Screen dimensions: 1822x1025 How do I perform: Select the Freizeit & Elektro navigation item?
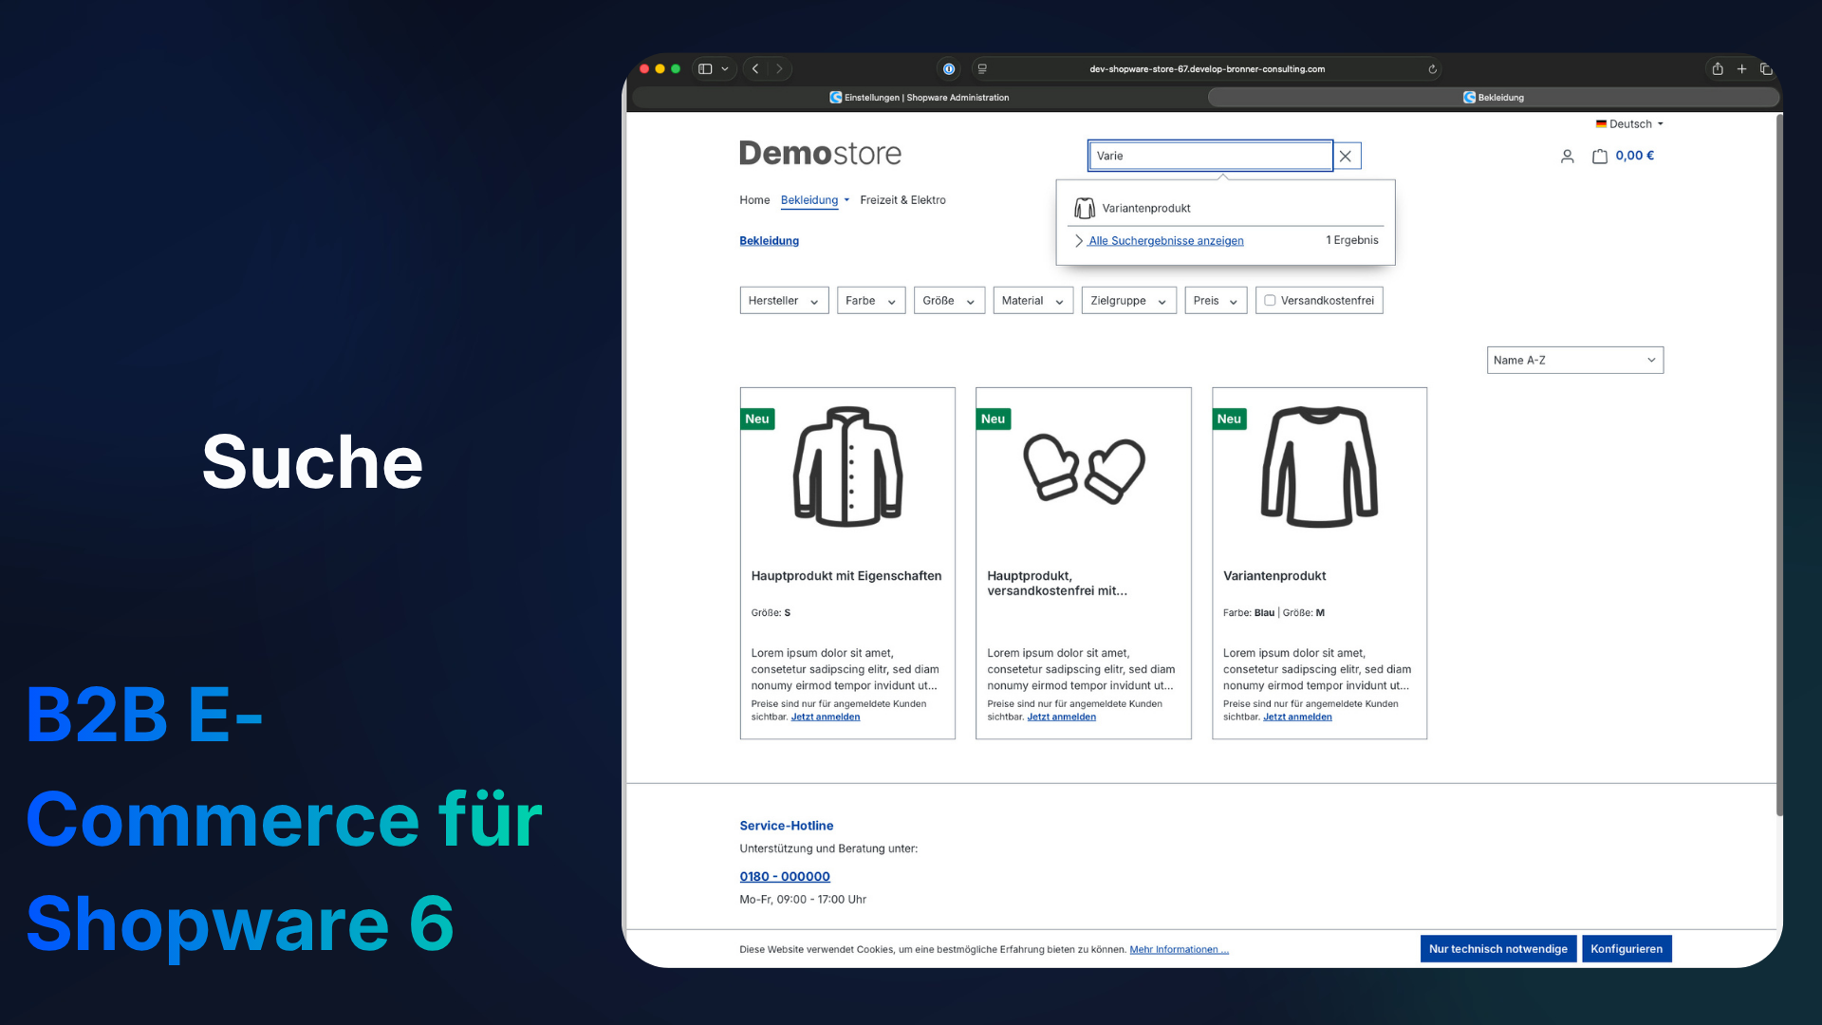[x=902, y=200]
